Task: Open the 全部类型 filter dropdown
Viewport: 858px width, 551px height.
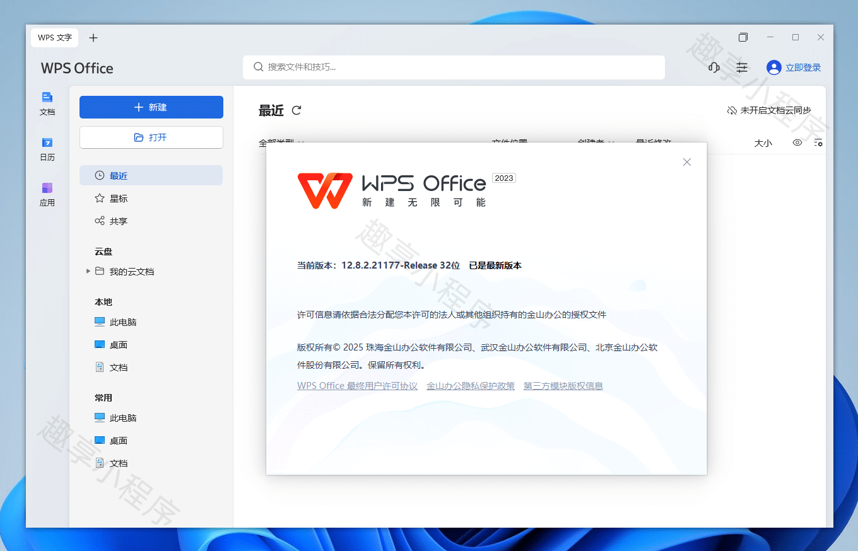Action: pos(281,143)
